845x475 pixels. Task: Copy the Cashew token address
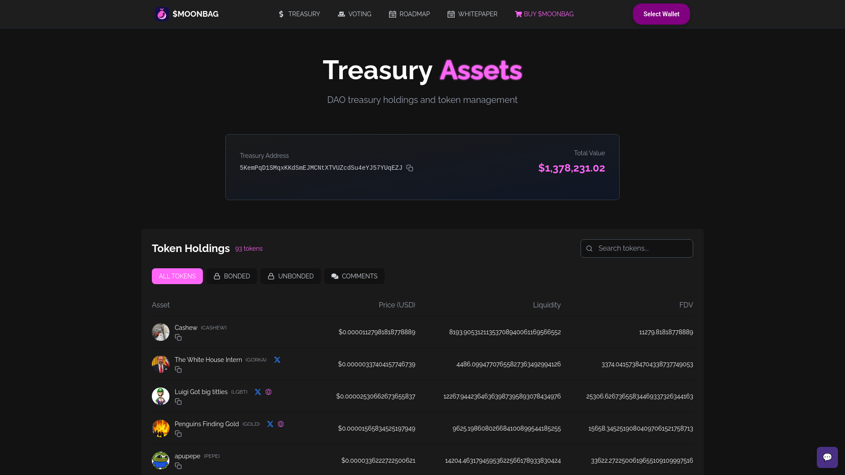point(178,337)
